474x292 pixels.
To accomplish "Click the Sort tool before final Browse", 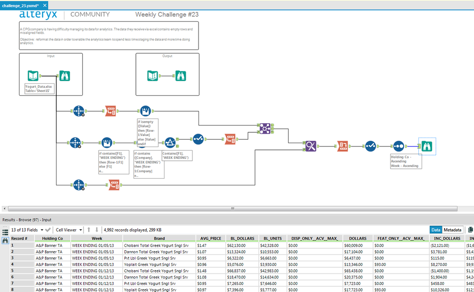I will (398, 146).
